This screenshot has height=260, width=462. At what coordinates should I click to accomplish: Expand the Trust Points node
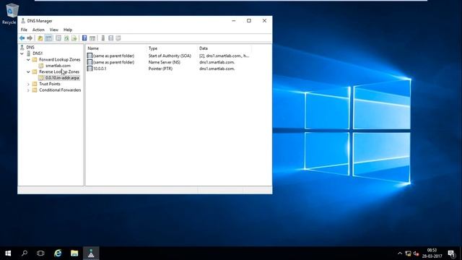tap(28, 84)
